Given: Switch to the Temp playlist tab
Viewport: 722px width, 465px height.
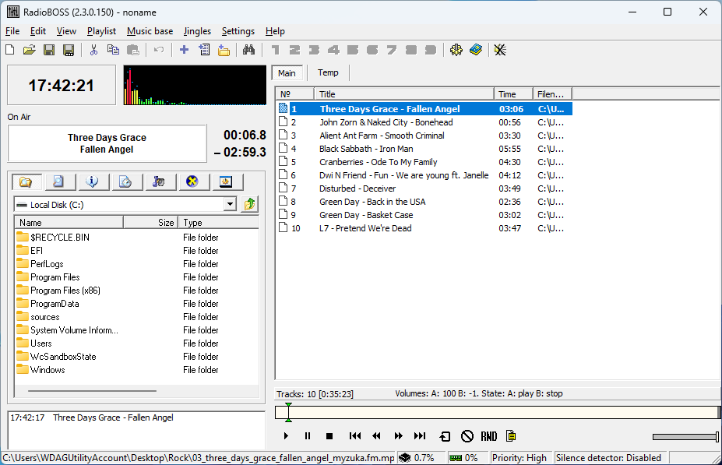Looking at the screenshot, I should click(328, 72).
